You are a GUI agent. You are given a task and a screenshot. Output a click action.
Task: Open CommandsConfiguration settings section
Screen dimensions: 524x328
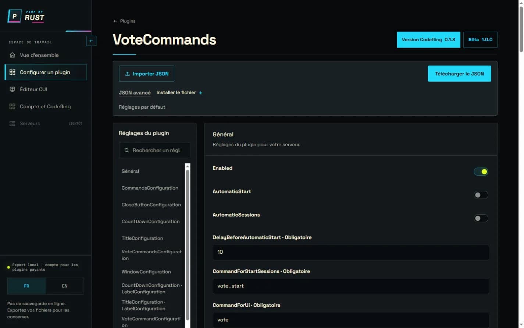point(151,188)
